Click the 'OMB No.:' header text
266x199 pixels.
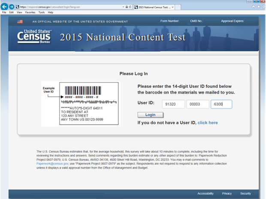pyautogui.click(x=196, y=21)
